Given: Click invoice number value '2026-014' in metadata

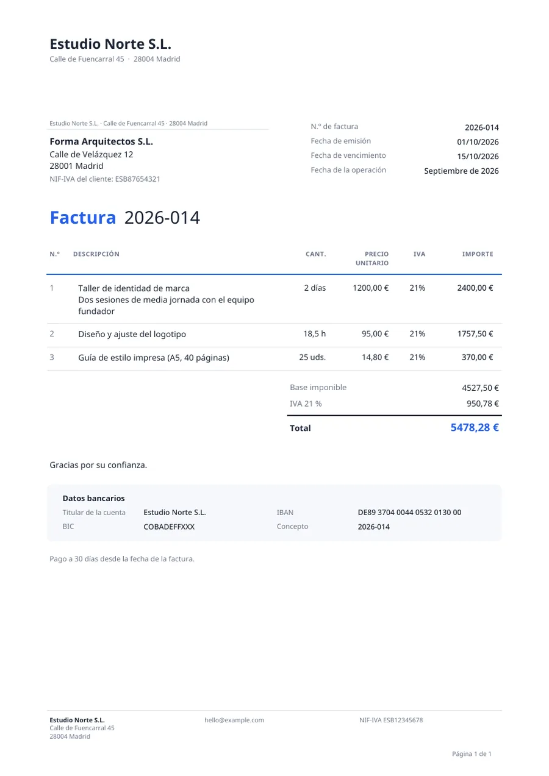Looking at the screenshot, I should pos(482,127).
